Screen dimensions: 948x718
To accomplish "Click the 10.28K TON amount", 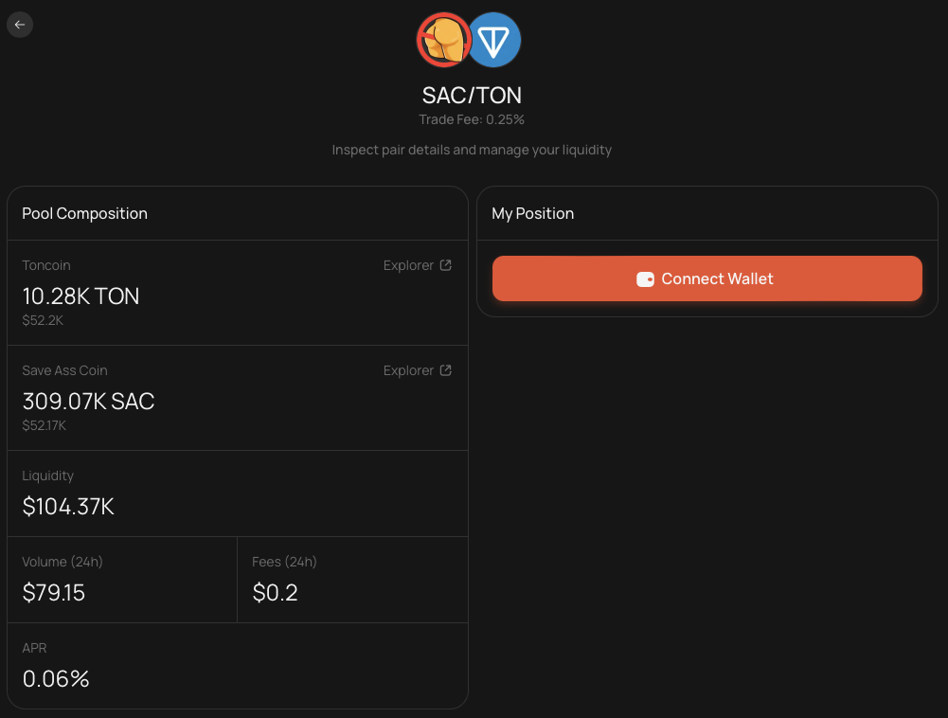I will (x=81, y=296).
